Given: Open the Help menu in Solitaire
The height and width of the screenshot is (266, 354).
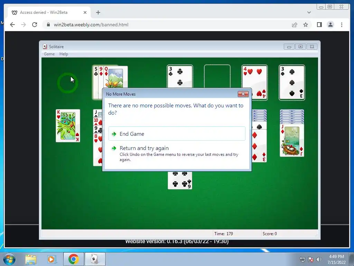Looking at the screenshot, I should point(64,54).
